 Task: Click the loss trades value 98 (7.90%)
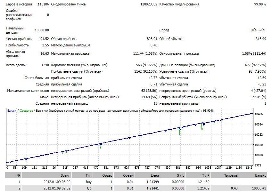(x=257, y=71)
